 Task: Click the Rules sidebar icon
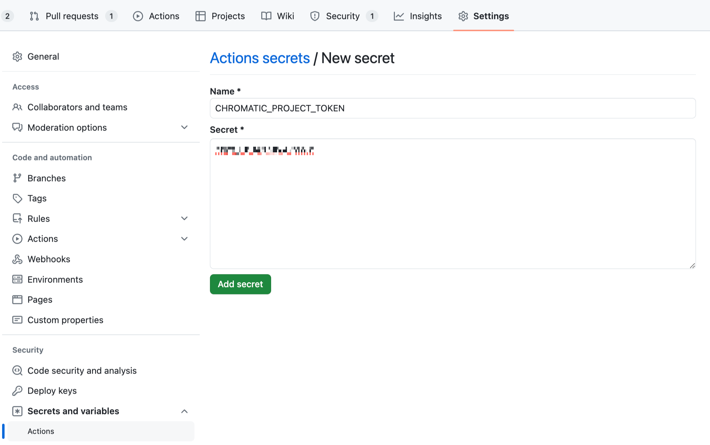17,218
